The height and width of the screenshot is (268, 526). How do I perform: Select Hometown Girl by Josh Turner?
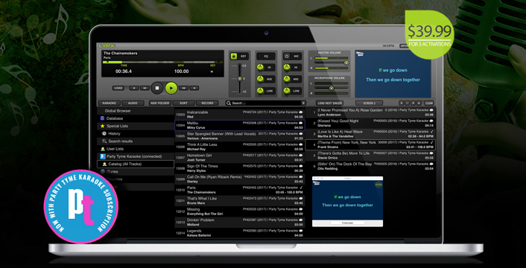[x=239, y=158]
